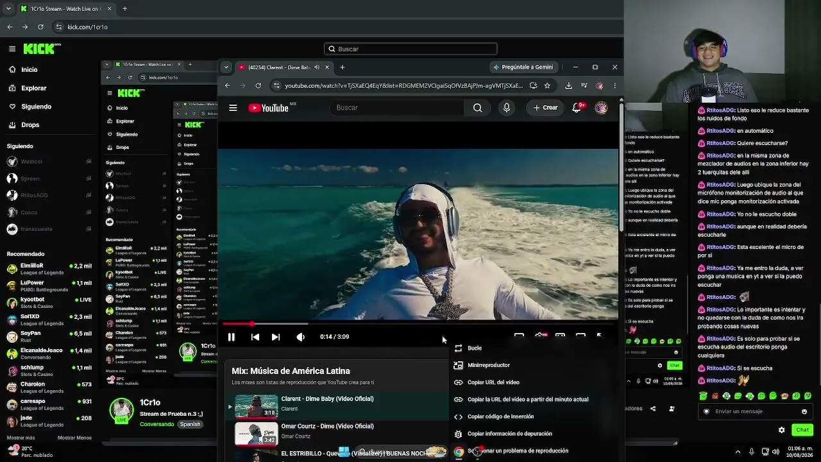The width and height of the screenshot is (821, 462).
Task: Open Chrome downloads in YouTube window
Action: (568, 85)
